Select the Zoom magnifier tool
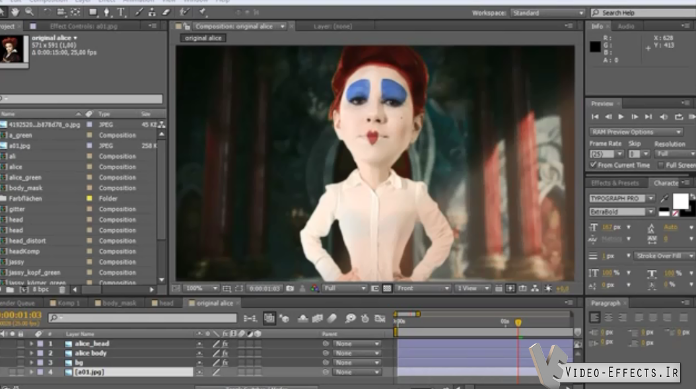This screenshot has width=696, height=389. coord(29,13)
